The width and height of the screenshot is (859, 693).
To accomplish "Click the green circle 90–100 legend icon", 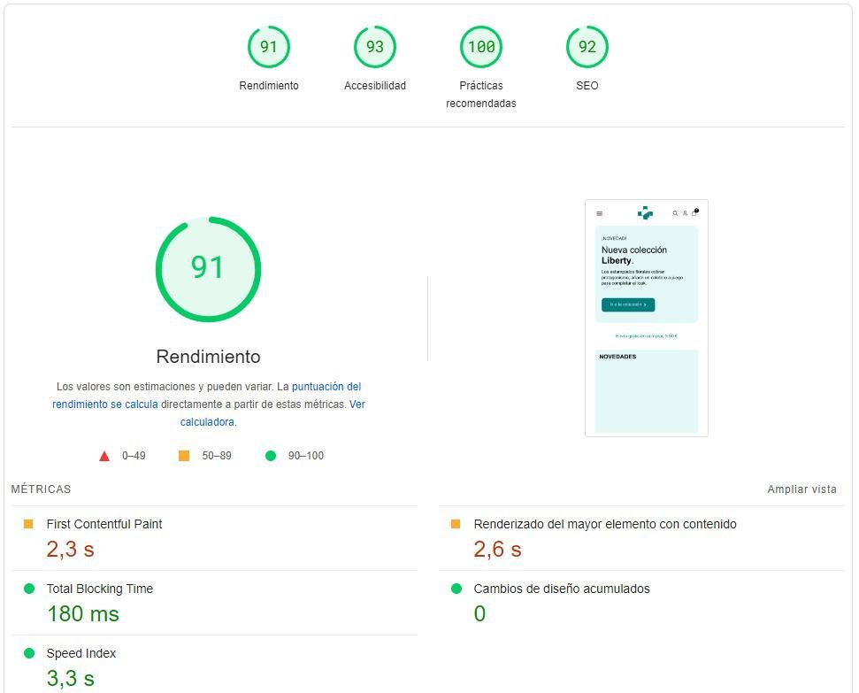I will 271,456.
